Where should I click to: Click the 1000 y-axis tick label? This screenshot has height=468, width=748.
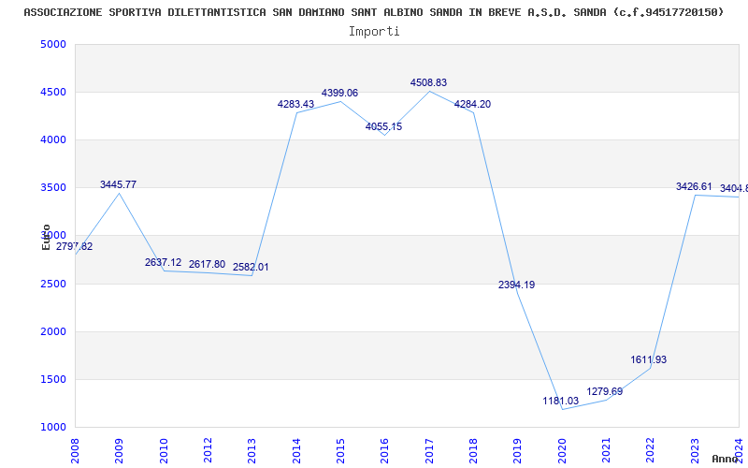pos(53,428)
